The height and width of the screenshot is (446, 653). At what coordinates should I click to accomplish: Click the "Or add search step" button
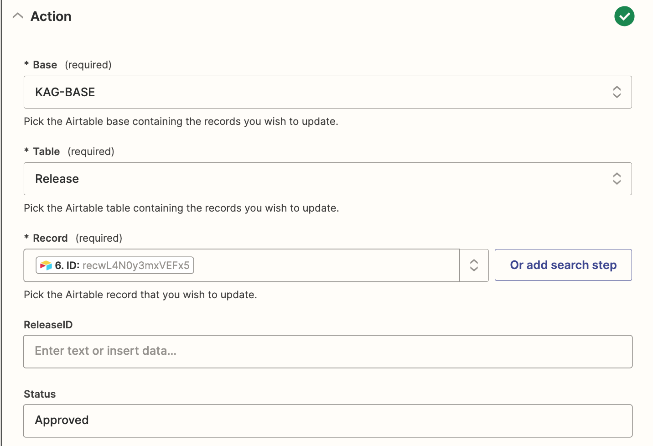[x=563, y=265]
